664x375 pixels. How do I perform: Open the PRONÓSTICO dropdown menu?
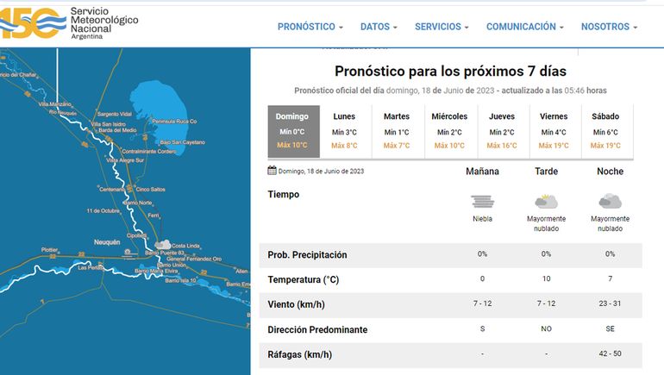(x=310, y=27)
